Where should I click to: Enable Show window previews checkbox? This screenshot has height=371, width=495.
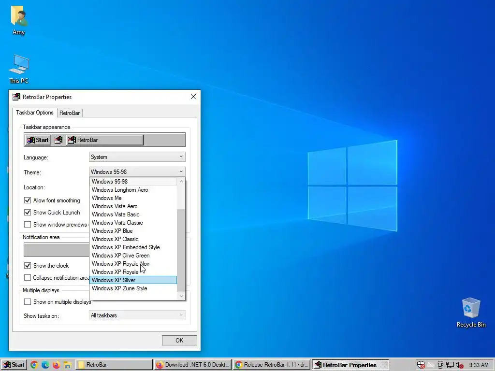(x=28, y=224)
